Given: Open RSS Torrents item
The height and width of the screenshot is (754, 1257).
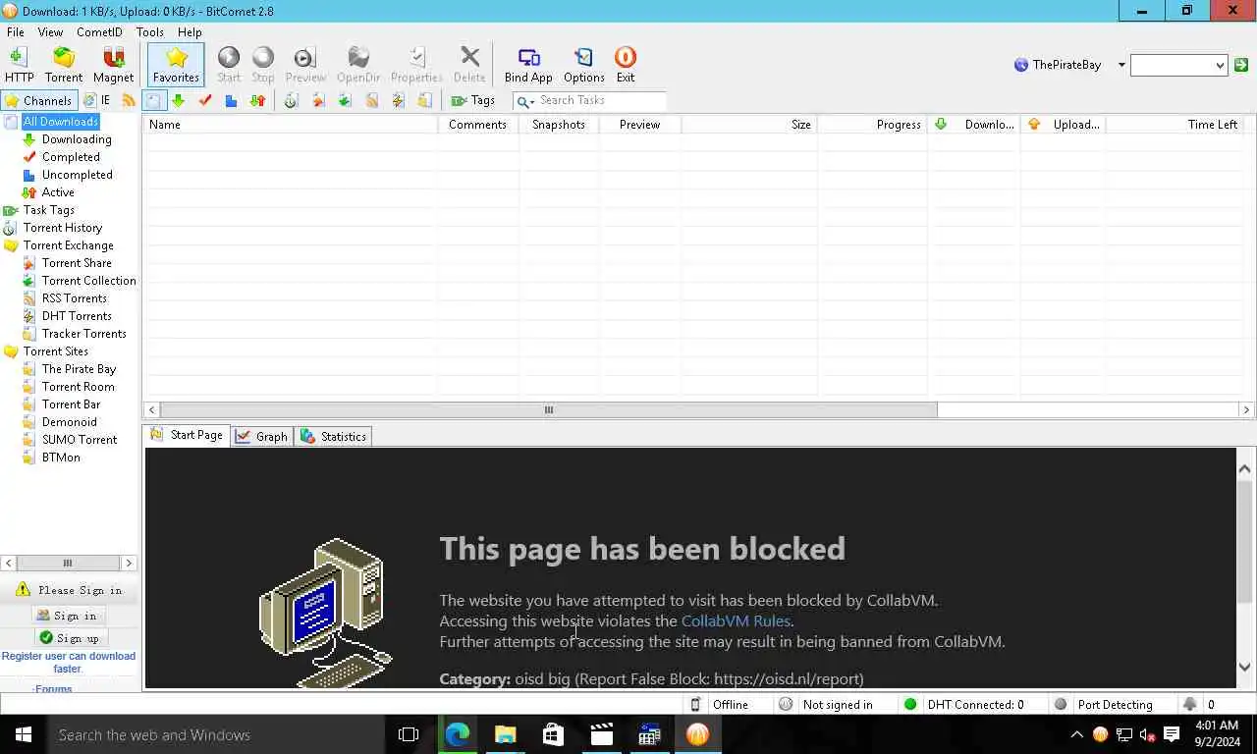Looking at the screenshot, I should [75, 298].
